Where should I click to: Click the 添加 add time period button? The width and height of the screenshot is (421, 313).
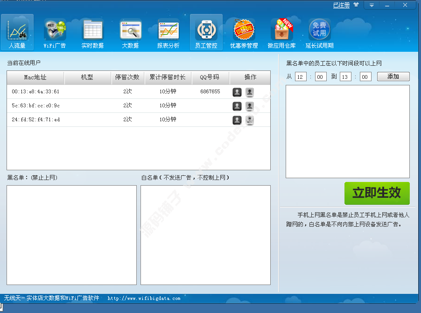click(x=393, y=76)
